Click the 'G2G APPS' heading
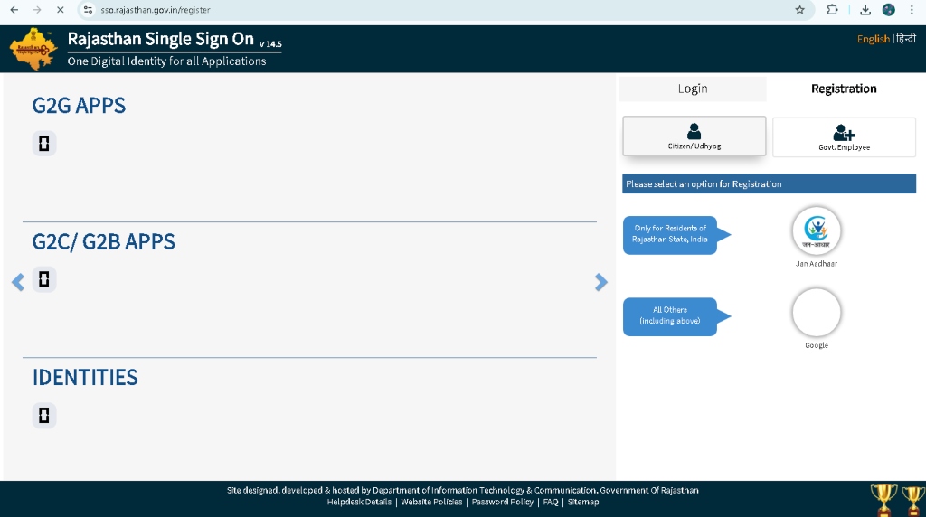The width and height of the screenshot is (926, 517). point(79,106)
